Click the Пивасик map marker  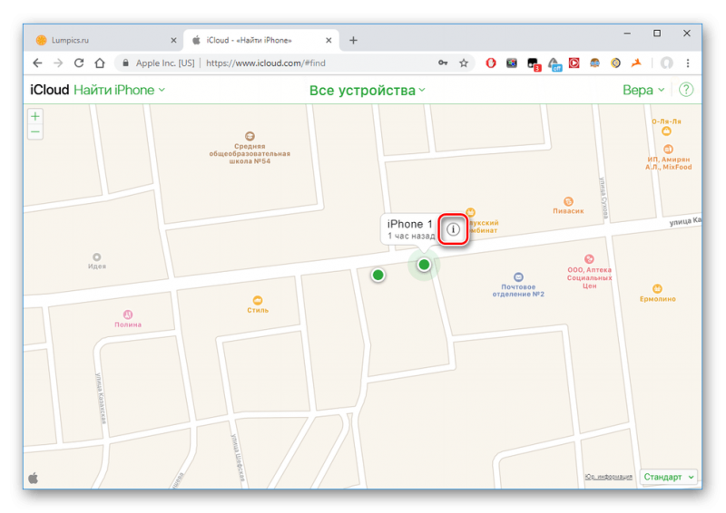568,202
